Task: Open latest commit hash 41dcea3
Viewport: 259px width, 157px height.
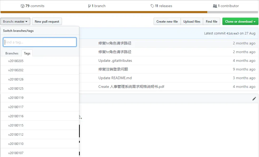Action: [x=232, y=33]
